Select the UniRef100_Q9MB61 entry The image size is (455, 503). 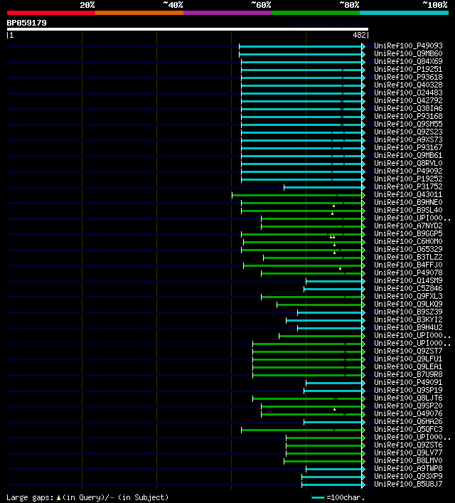(x=408, y=155)
